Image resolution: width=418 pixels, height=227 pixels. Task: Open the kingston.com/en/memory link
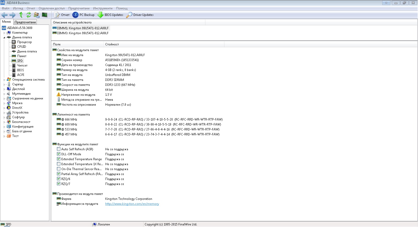point(132,204)
